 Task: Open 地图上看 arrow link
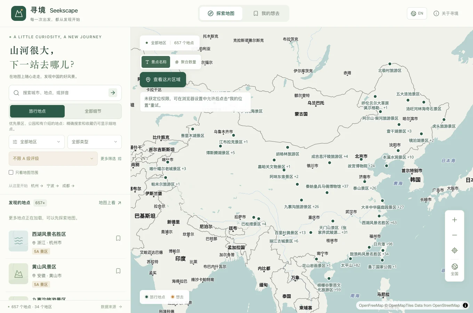point(110,203)
